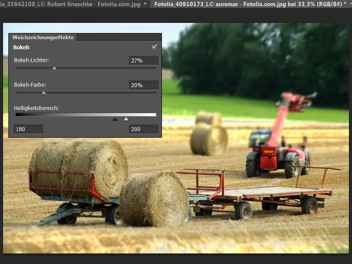
Task: Click the Bokeh-Lichter label
Action: click(31, 60)
